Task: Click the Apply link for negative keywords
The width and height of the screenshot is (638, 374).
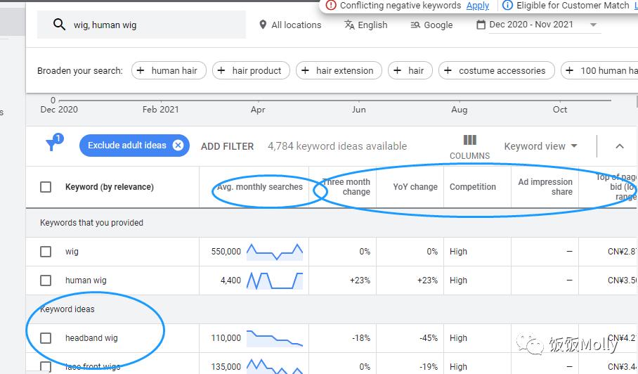Action: point(478,6)
